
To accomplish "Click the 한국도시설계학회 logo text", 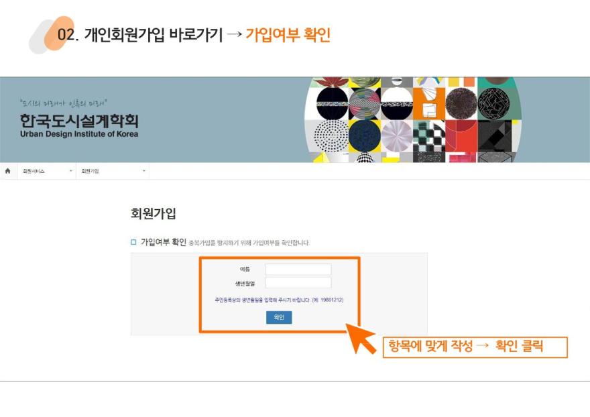I will [x=79, y=121].
